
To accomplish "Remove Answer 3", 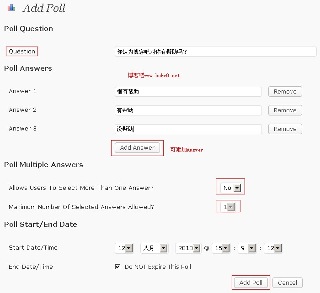I will click(285, 129).
